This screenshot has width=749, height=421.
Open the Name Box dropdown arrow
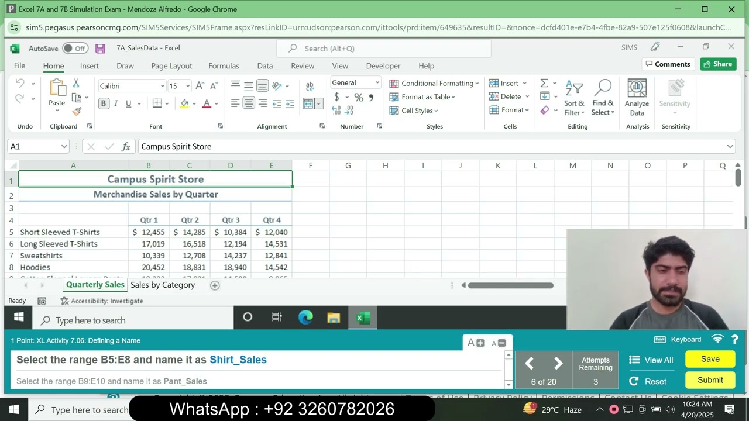tap(64, 147)
